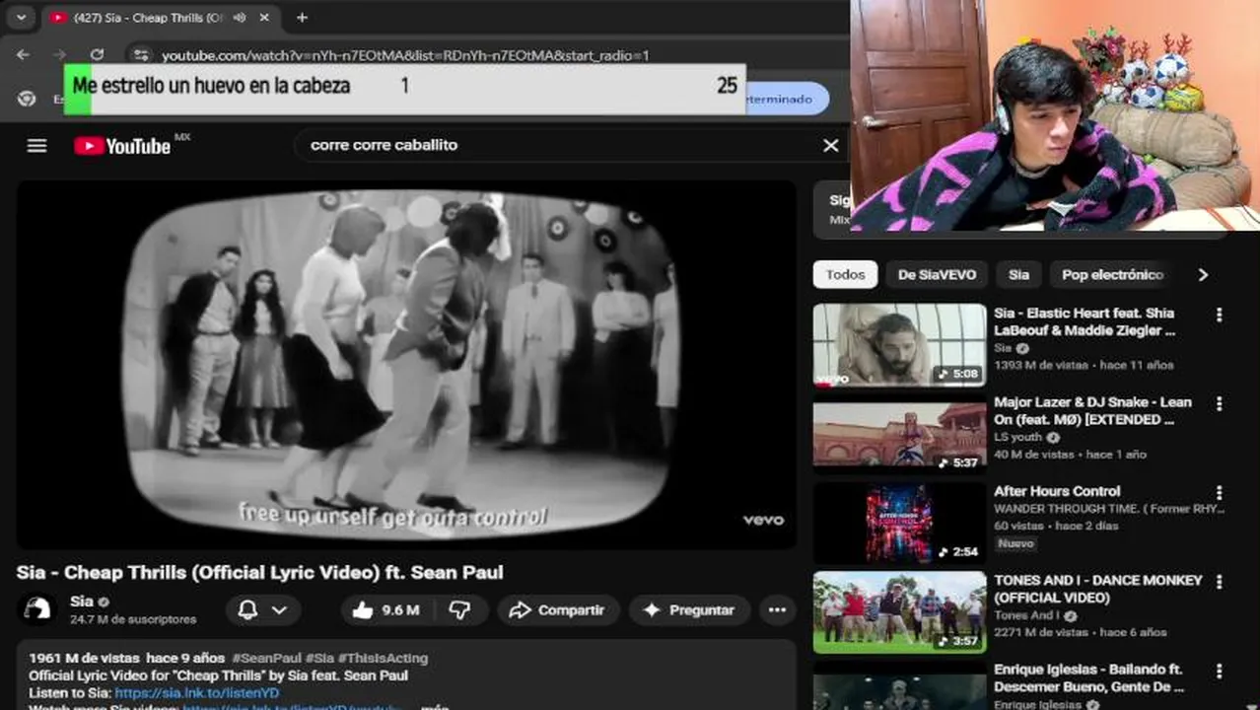This screenshot has width=1260, height=710.
Task: Open the YouTube hamburger guide menu
Action: (36, 146)
